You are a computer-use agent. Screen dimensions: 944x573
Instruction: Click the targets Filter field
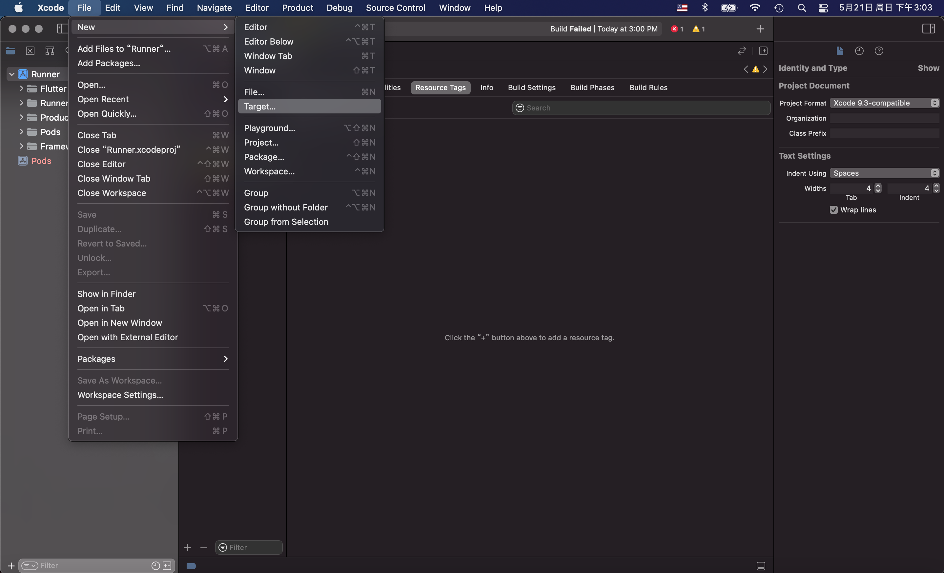coord(249,547)
